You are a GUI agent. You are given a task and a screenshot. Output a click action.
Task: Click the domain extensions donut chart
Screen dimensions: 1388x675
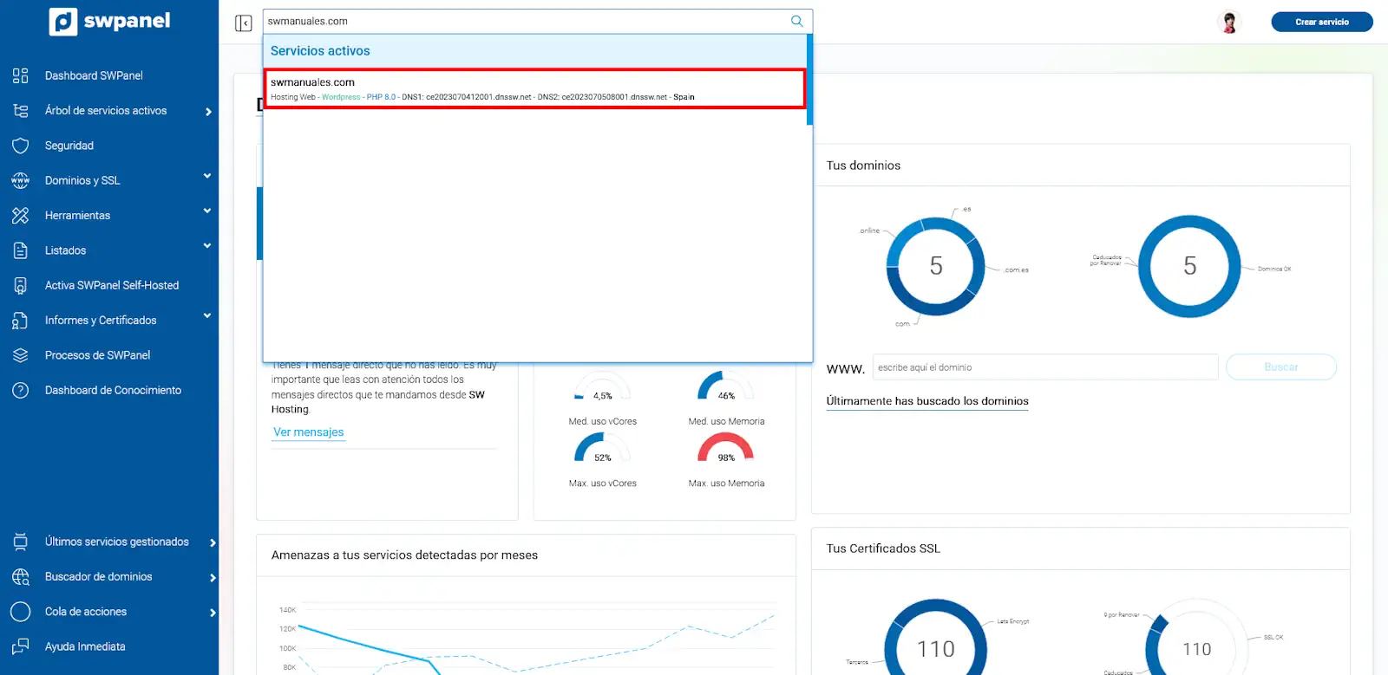935,266
